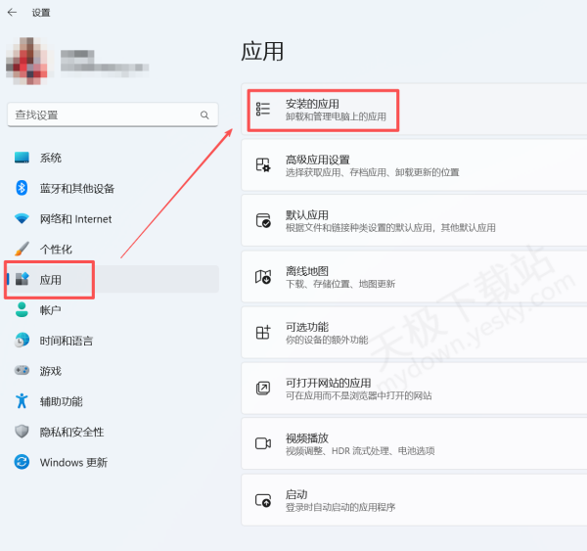This screenshot has height=551, width=587.
Task: Click the back arrow in title bar
Action: point(12,13)
